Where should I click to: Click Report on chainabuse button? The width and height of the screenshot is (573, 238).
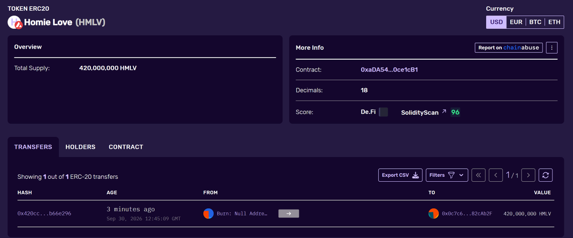coord(509,48)
